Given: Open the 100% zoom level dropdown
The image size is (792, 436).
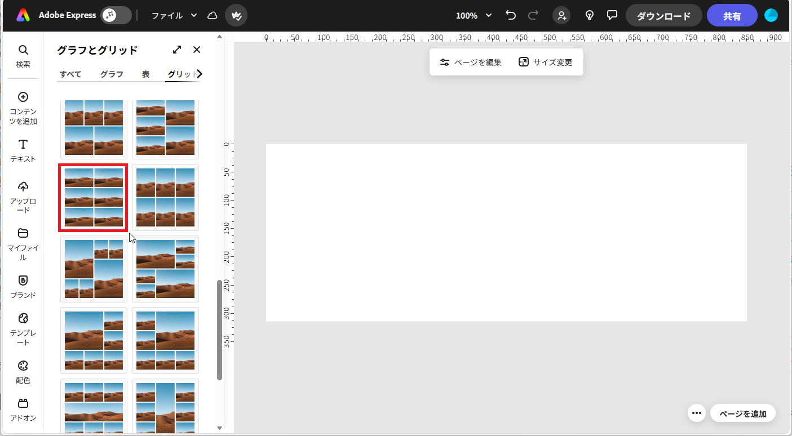Looking at the screenshot, I should point(474,15).
